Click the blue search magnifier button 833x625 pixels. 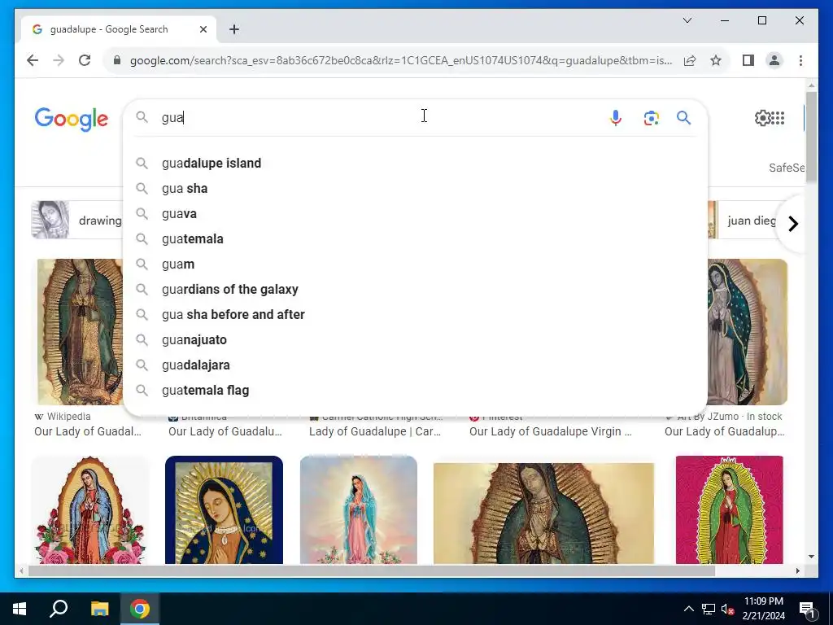click(683, 117)
